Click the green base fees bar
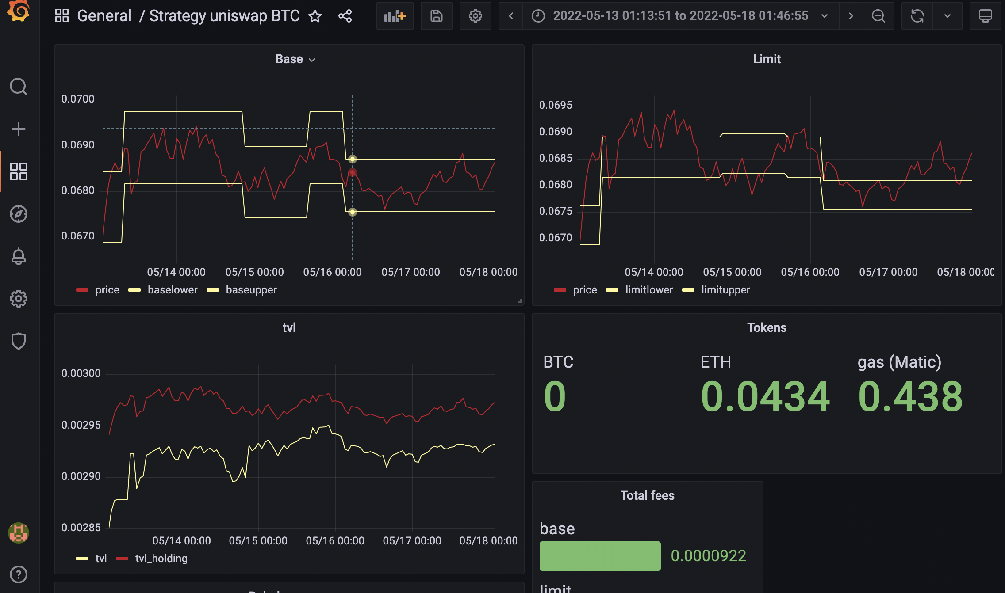1005x593 pixels. (x=600, y=556)
